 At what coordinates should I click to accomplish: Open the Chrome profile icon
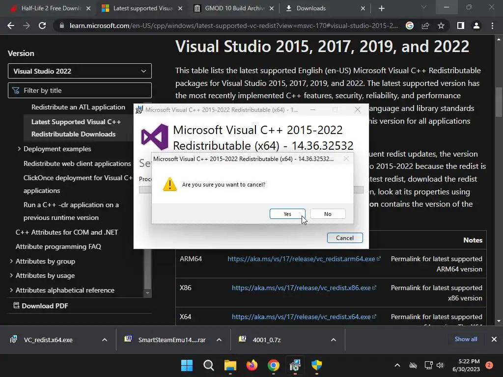click(476, 26)
